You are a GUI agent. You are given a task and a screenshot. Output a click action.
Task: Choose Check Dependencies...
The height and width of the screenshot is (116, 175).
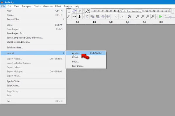click(x=33, y=42)
